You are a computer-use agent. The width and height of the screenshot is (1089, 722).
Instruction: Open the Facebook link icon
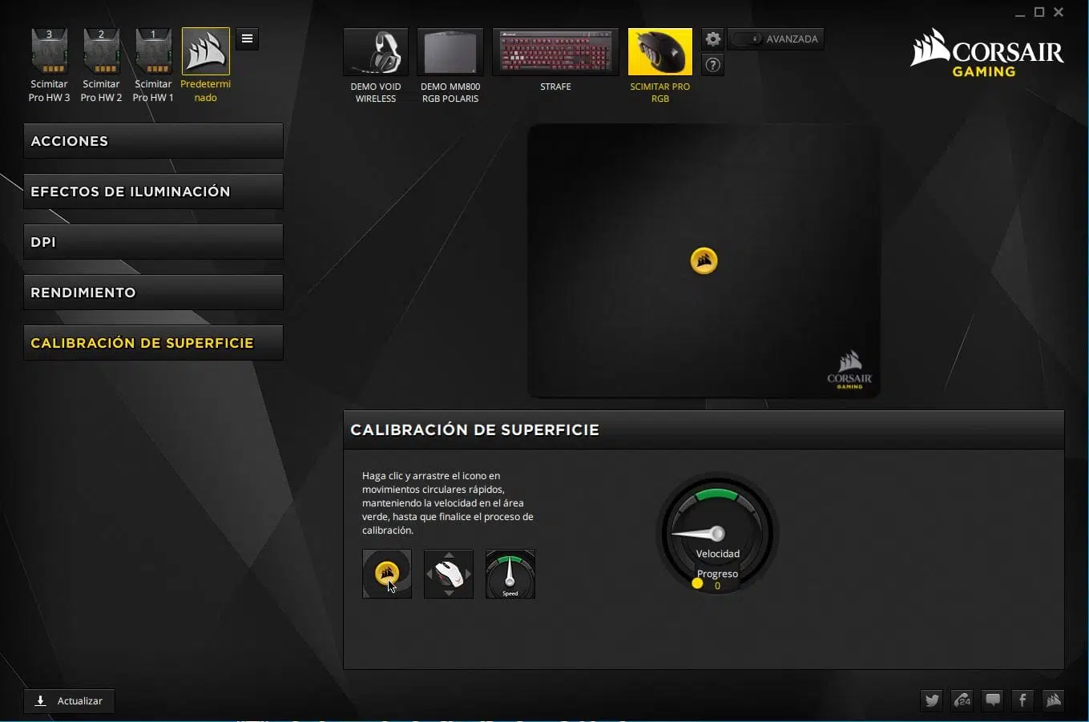click(x=1022, y=700)
